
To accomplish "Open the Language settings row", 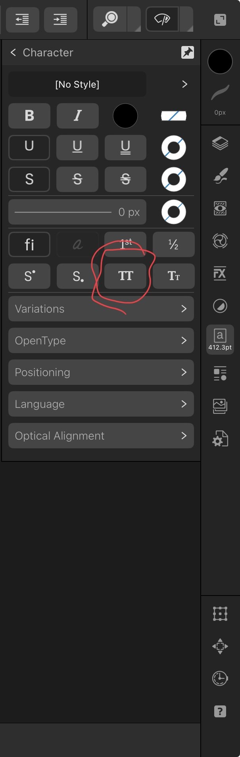I will click(101, 404).
